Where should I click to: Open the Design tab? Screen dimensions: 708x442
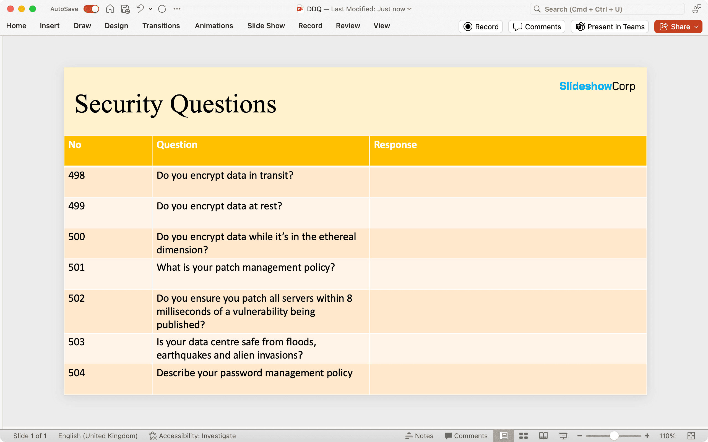(116, 26)
